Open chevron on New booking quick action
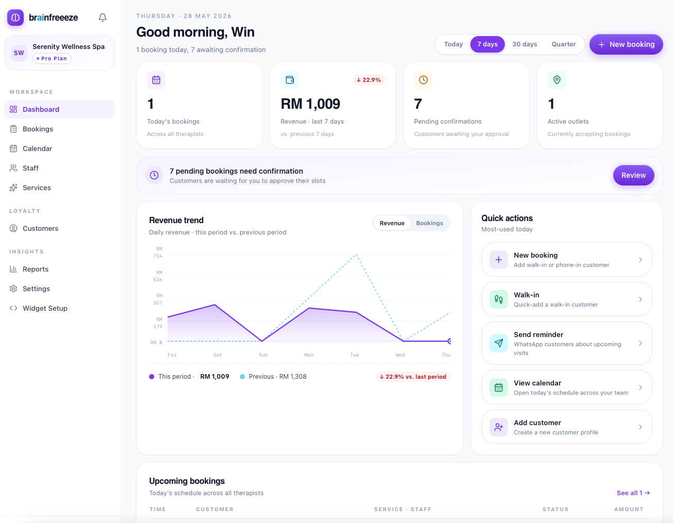The image size is (673, 523). 641,260
